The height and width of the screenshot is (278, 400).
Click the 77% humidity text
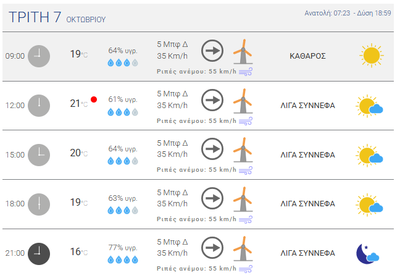coord(123,247)
